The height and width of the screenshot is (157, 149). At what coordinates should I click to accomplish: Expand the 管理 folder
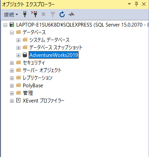point(12,93)
